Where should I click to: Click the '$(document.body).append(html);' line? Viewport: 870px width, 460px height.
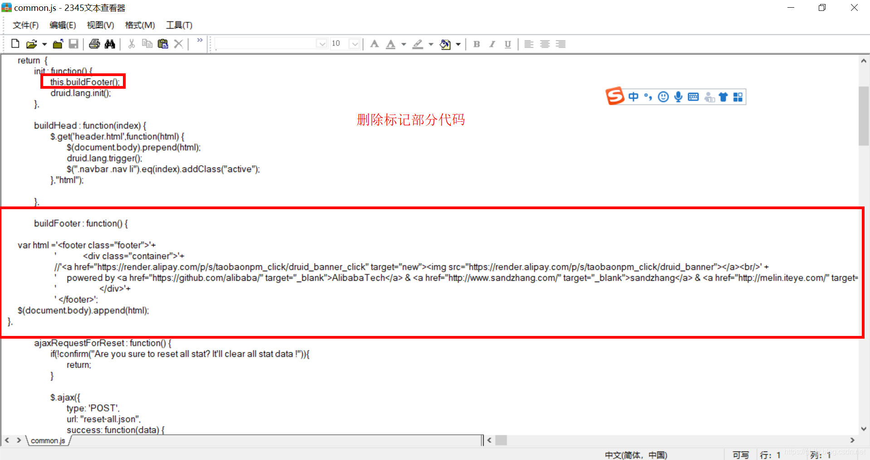coord(83,310)
